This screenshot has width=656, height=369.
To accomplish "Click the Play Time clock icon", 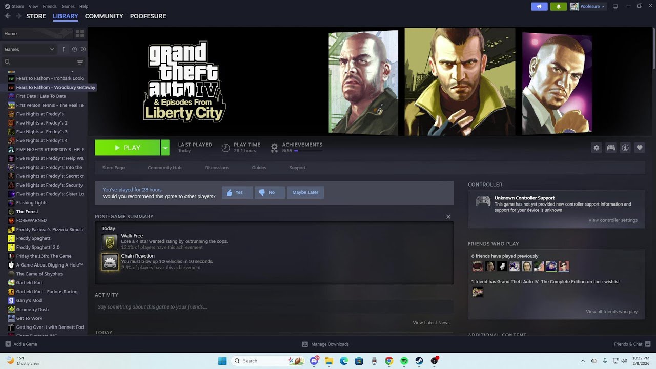I will 225,148.
